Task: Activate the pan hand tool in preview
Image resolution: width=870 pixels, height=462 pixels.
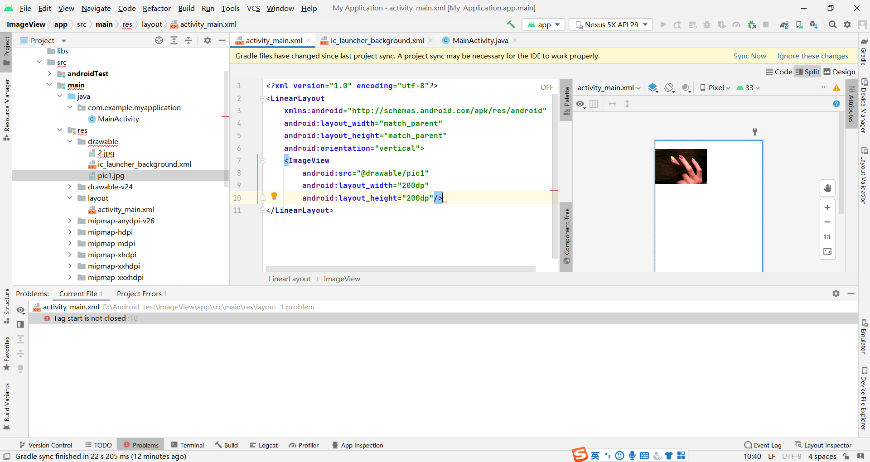Action: (x=827, y=188)
